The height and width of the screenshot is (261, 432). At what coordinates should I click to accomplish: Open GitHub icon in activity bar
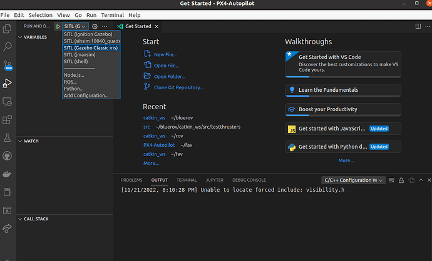(7, 156)
